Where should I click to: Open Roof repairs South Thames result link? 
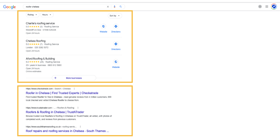pos(67,131)
